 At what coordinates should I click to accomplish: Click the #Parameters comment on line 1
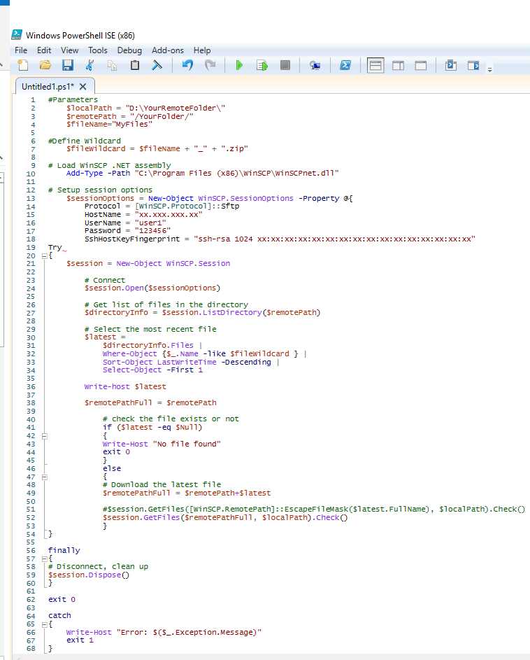point(73,100)
